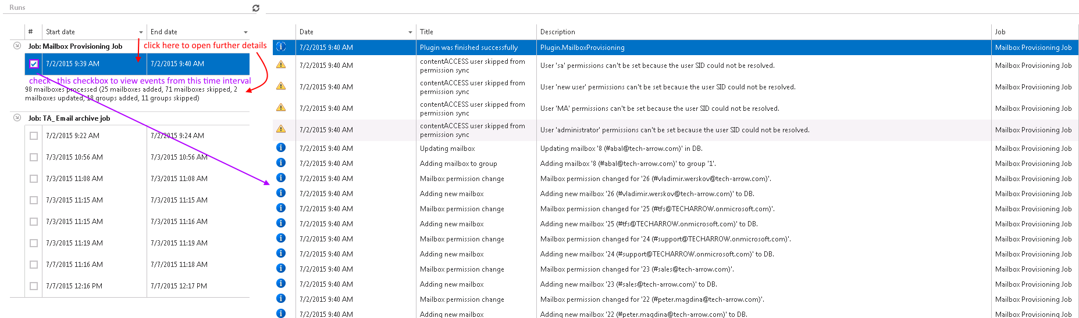Select the 'Mailbox permission changed for 26' event row
The width and height of the screenshot is (1079, 318).
coord(655,179)
